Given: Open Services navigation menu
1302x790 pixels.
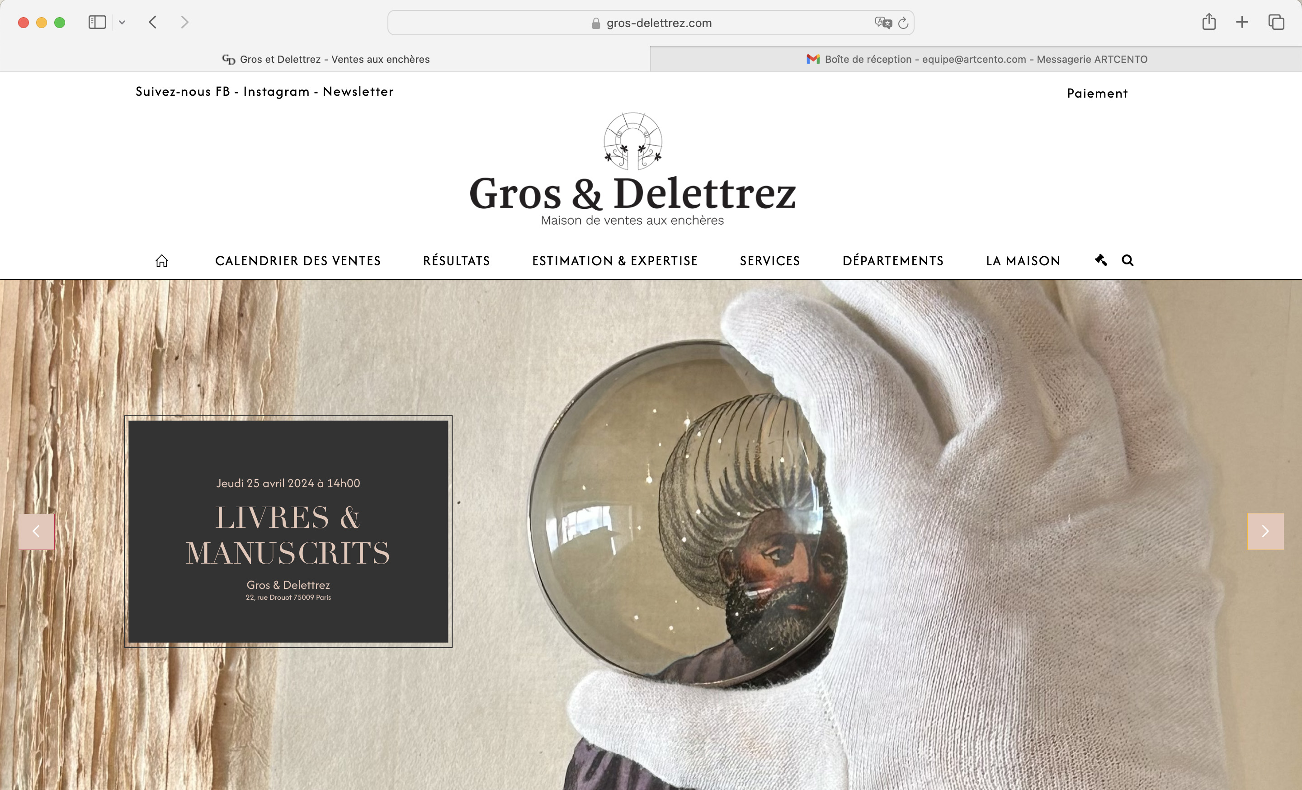Looking at the screenshot, I should pos(770,261).
